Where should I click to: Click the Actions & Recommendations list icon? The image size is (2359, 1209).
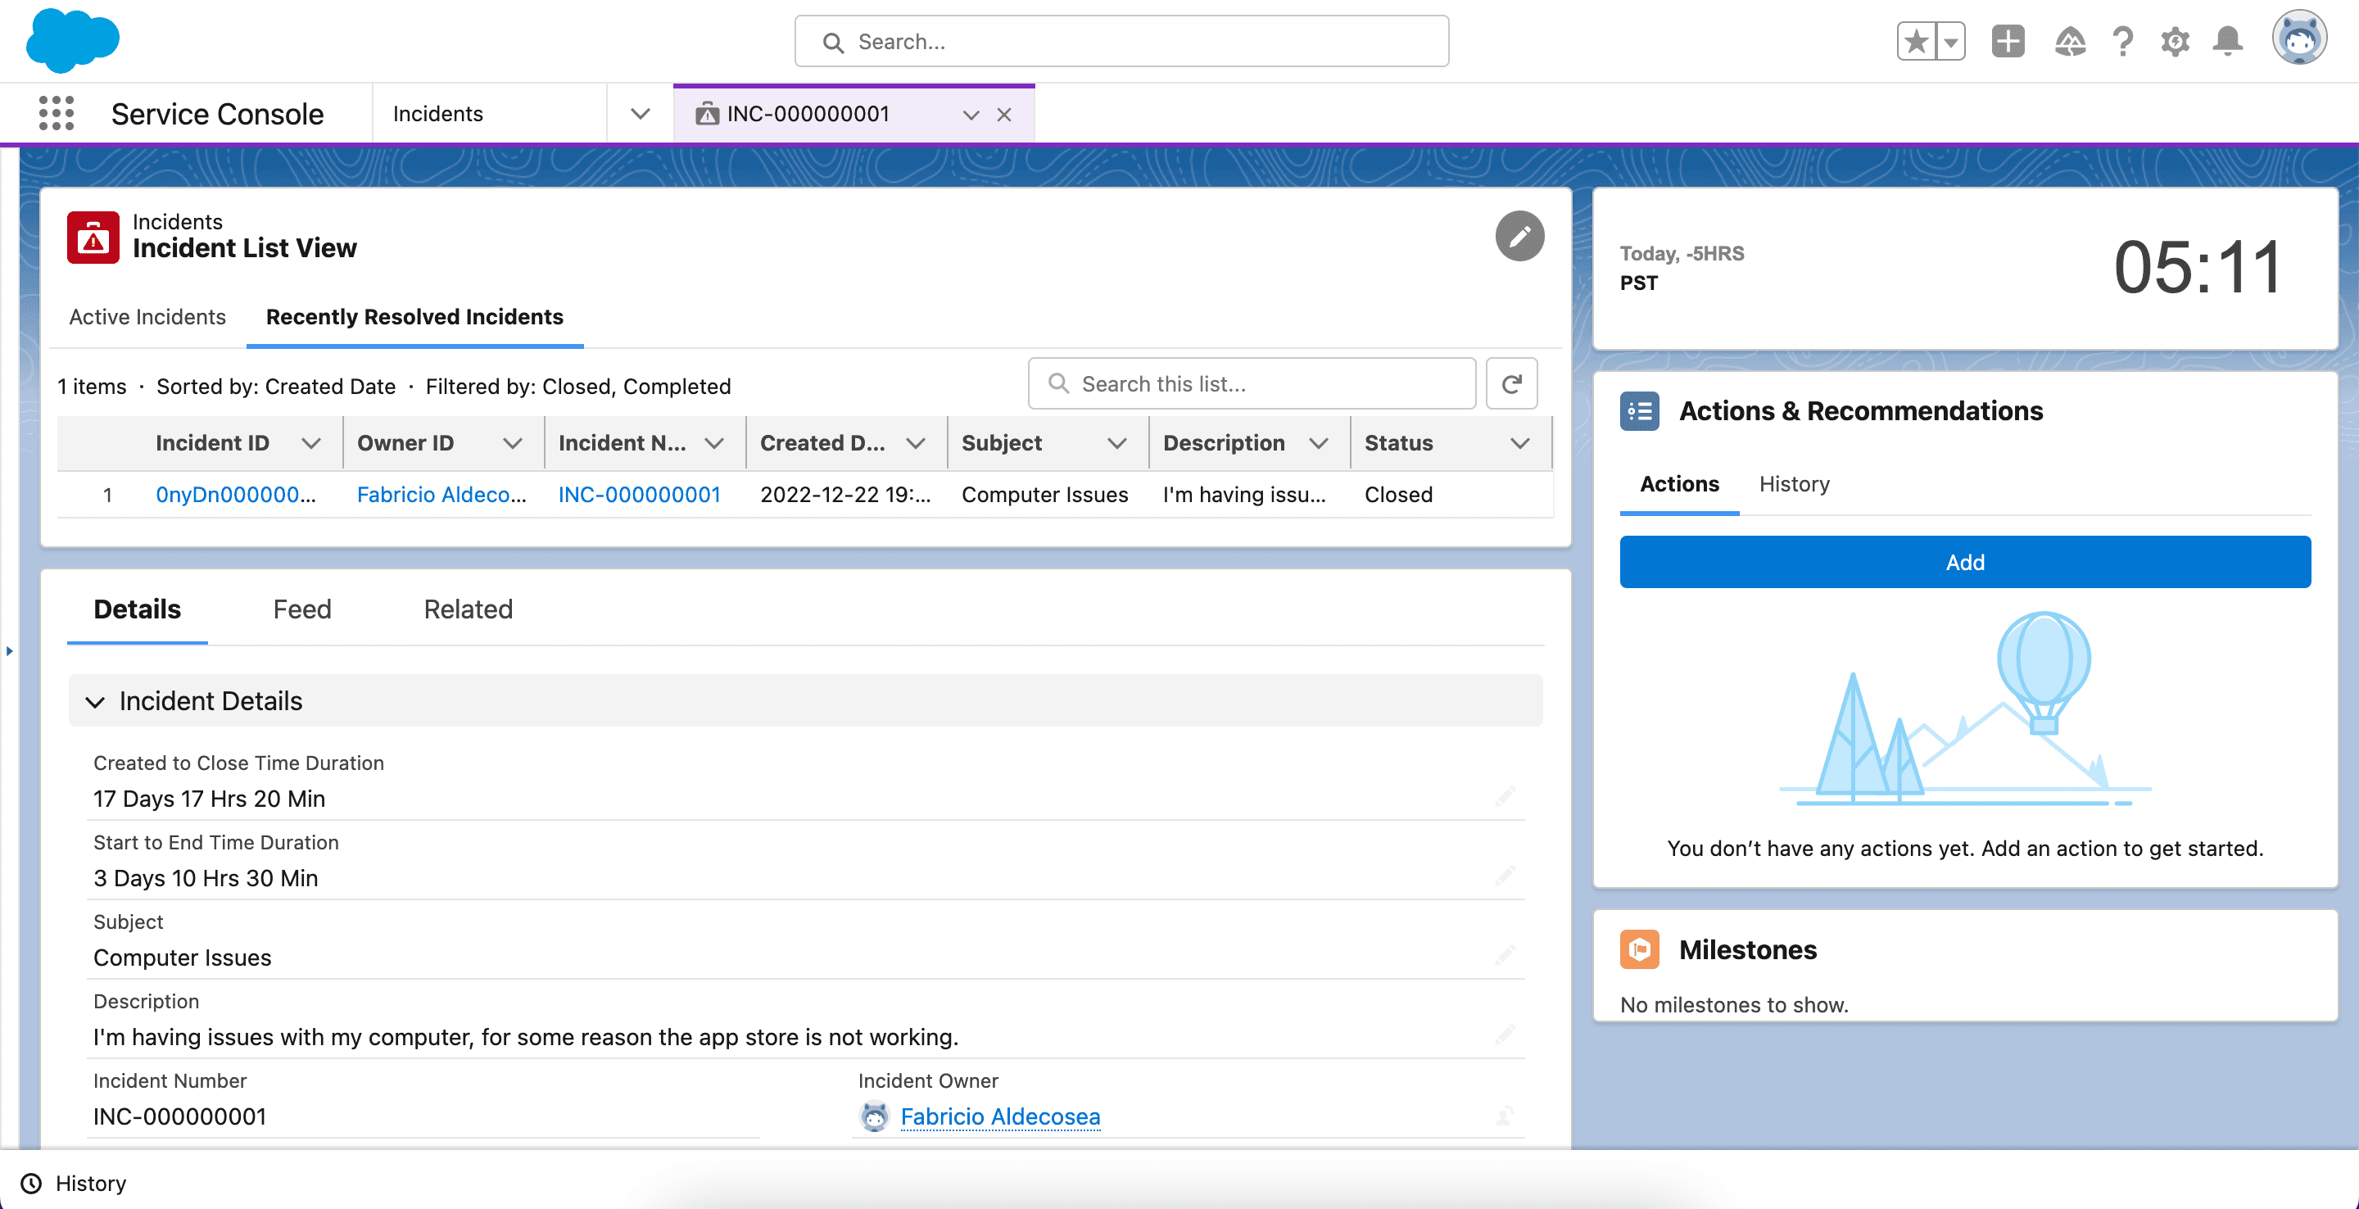point(1639,411)
